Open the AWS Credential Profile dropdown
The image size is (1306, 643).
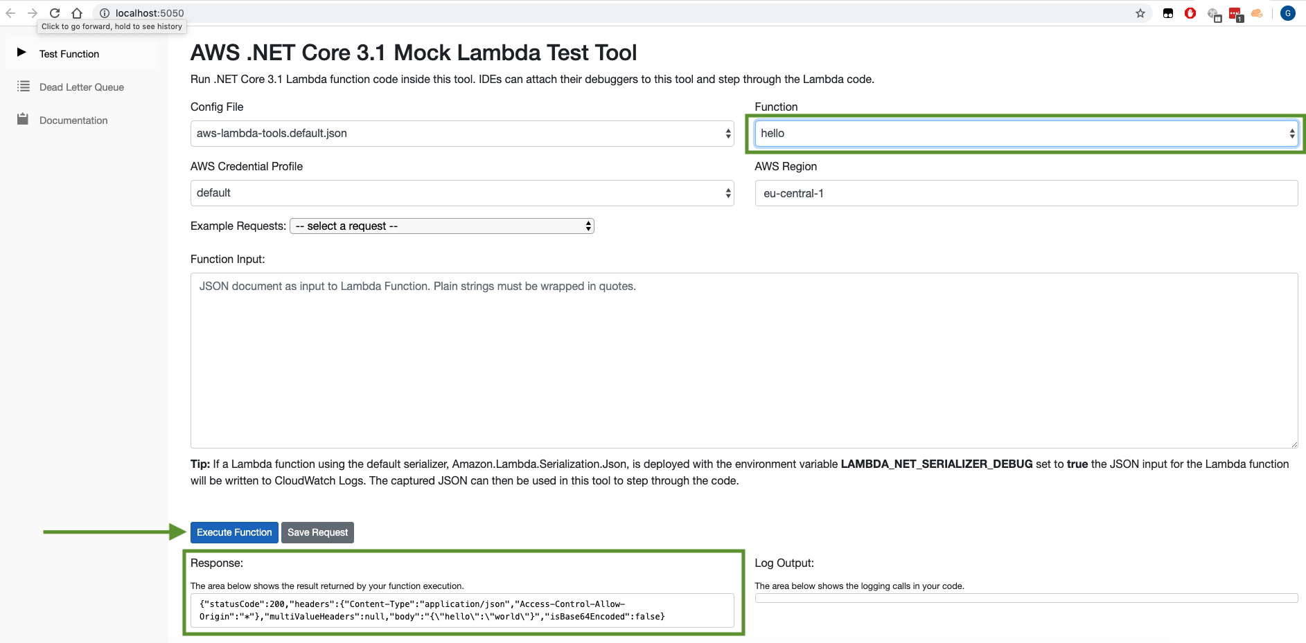[x=462, y=193]
